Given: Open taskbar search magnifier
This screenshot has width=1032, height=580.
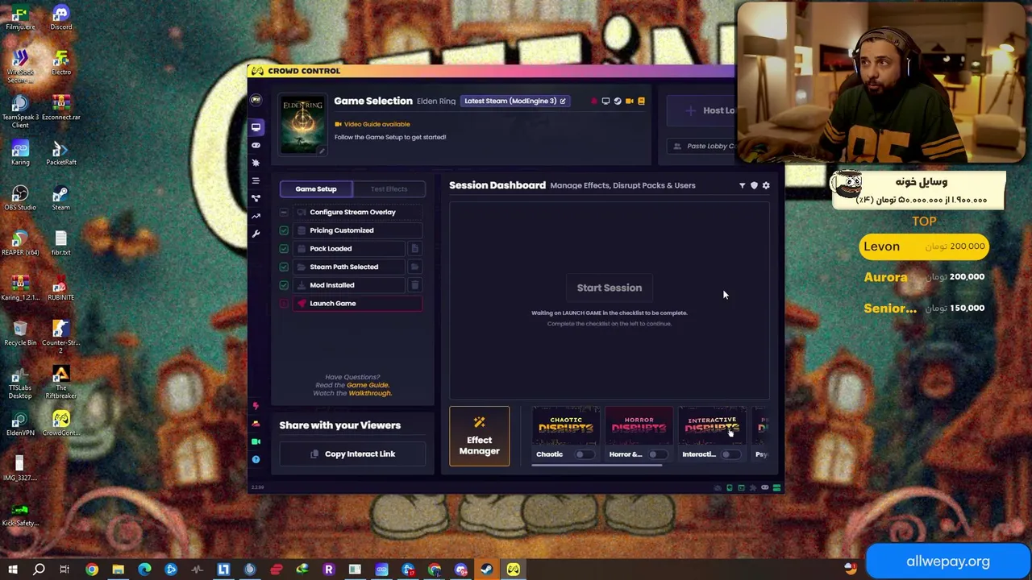Looking at the screenshot, I should tap(39, 570).
